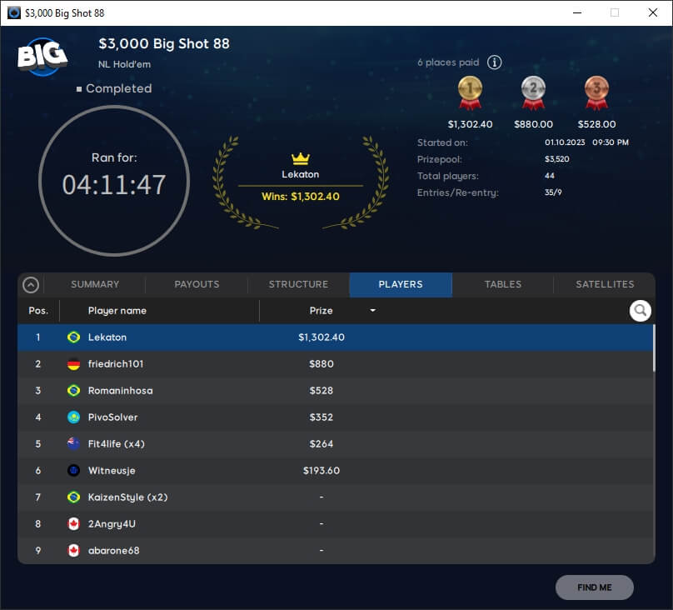Select player name PivoSolver

coord(113,417)
